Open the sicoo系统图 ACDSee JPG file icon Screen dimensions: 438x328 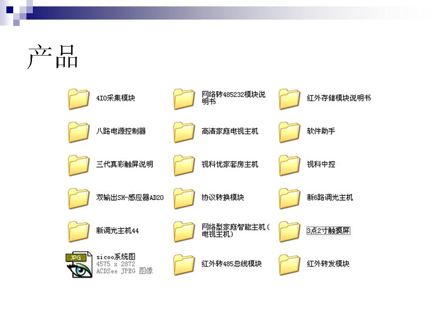coord(78,265)
